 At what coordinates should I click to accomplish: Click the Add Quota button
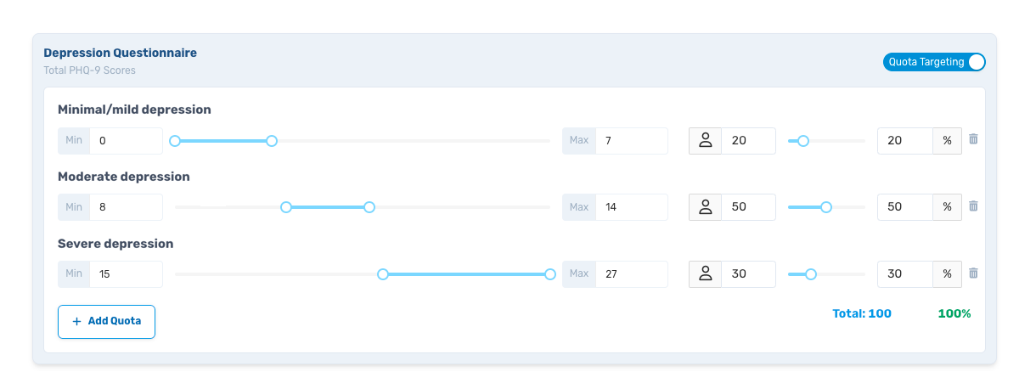pyautogui.click(x=106, y=322)
